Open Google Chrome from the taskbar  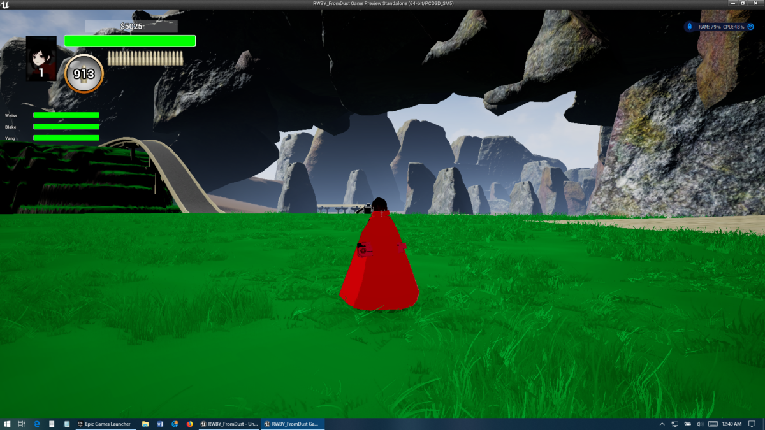tap(174, 423)
